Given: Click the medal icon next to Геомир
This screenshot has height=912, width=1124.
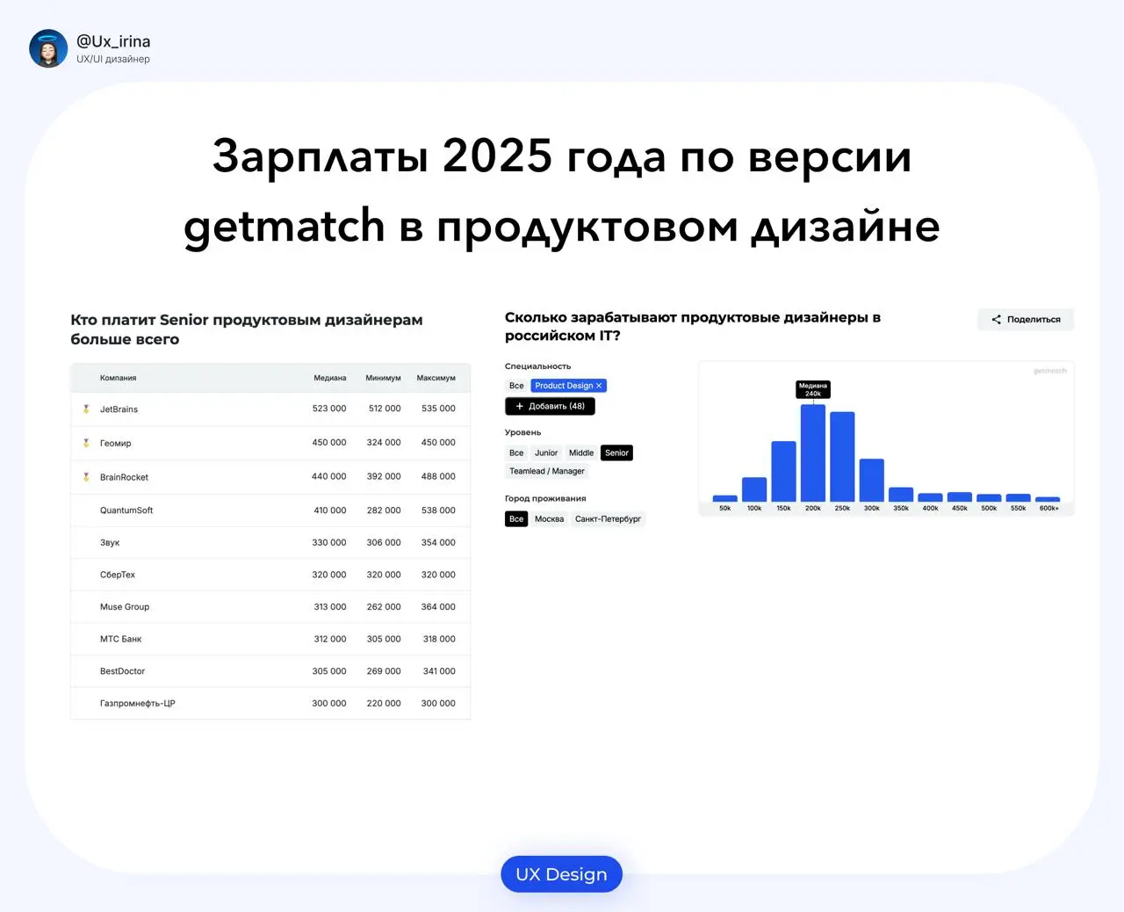Looking at the screenshot, I should tap(86, 443).
